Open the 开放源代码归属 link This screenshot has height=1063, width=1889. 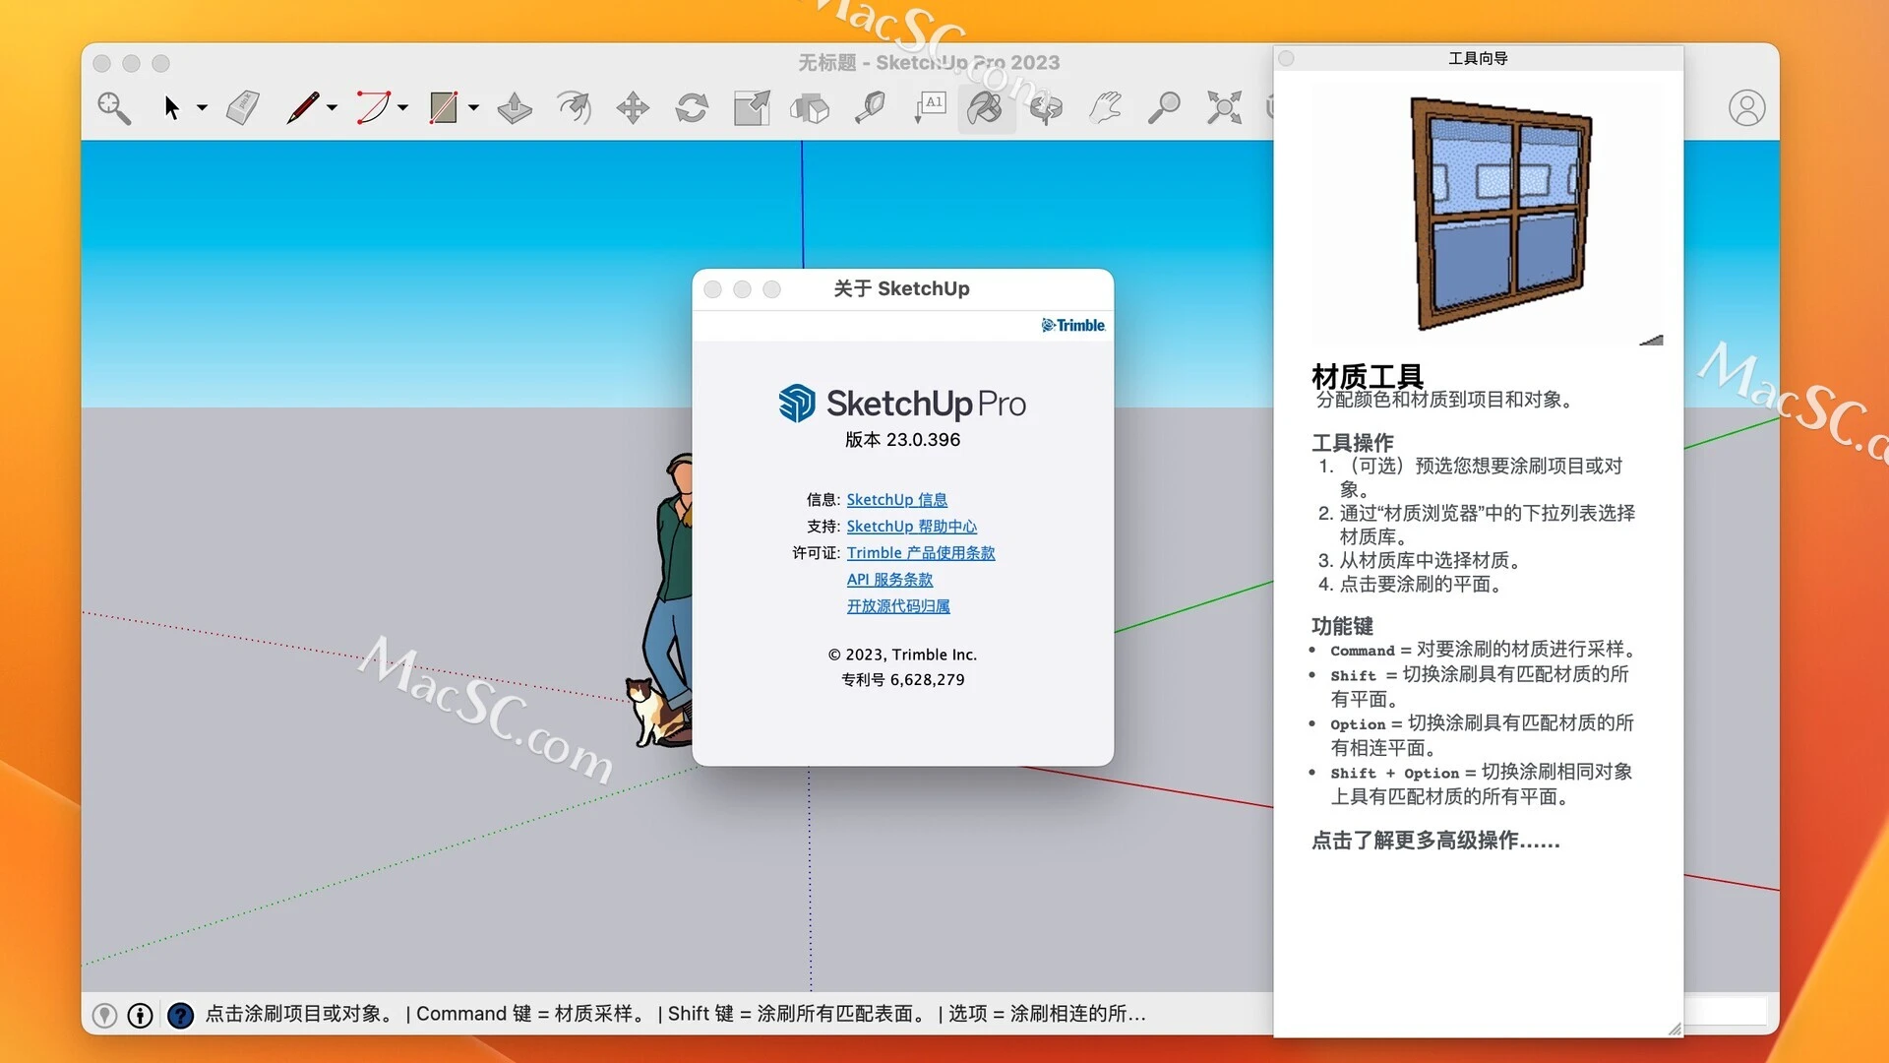tap(898, 606)
